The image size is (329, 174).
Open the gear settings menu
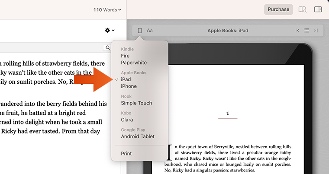pos(110,30)
